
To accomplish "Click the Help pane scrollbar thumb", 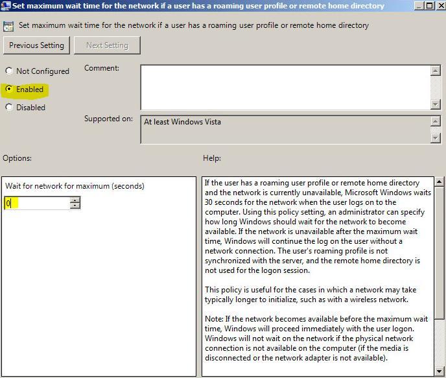I will [x=440, y=253].
